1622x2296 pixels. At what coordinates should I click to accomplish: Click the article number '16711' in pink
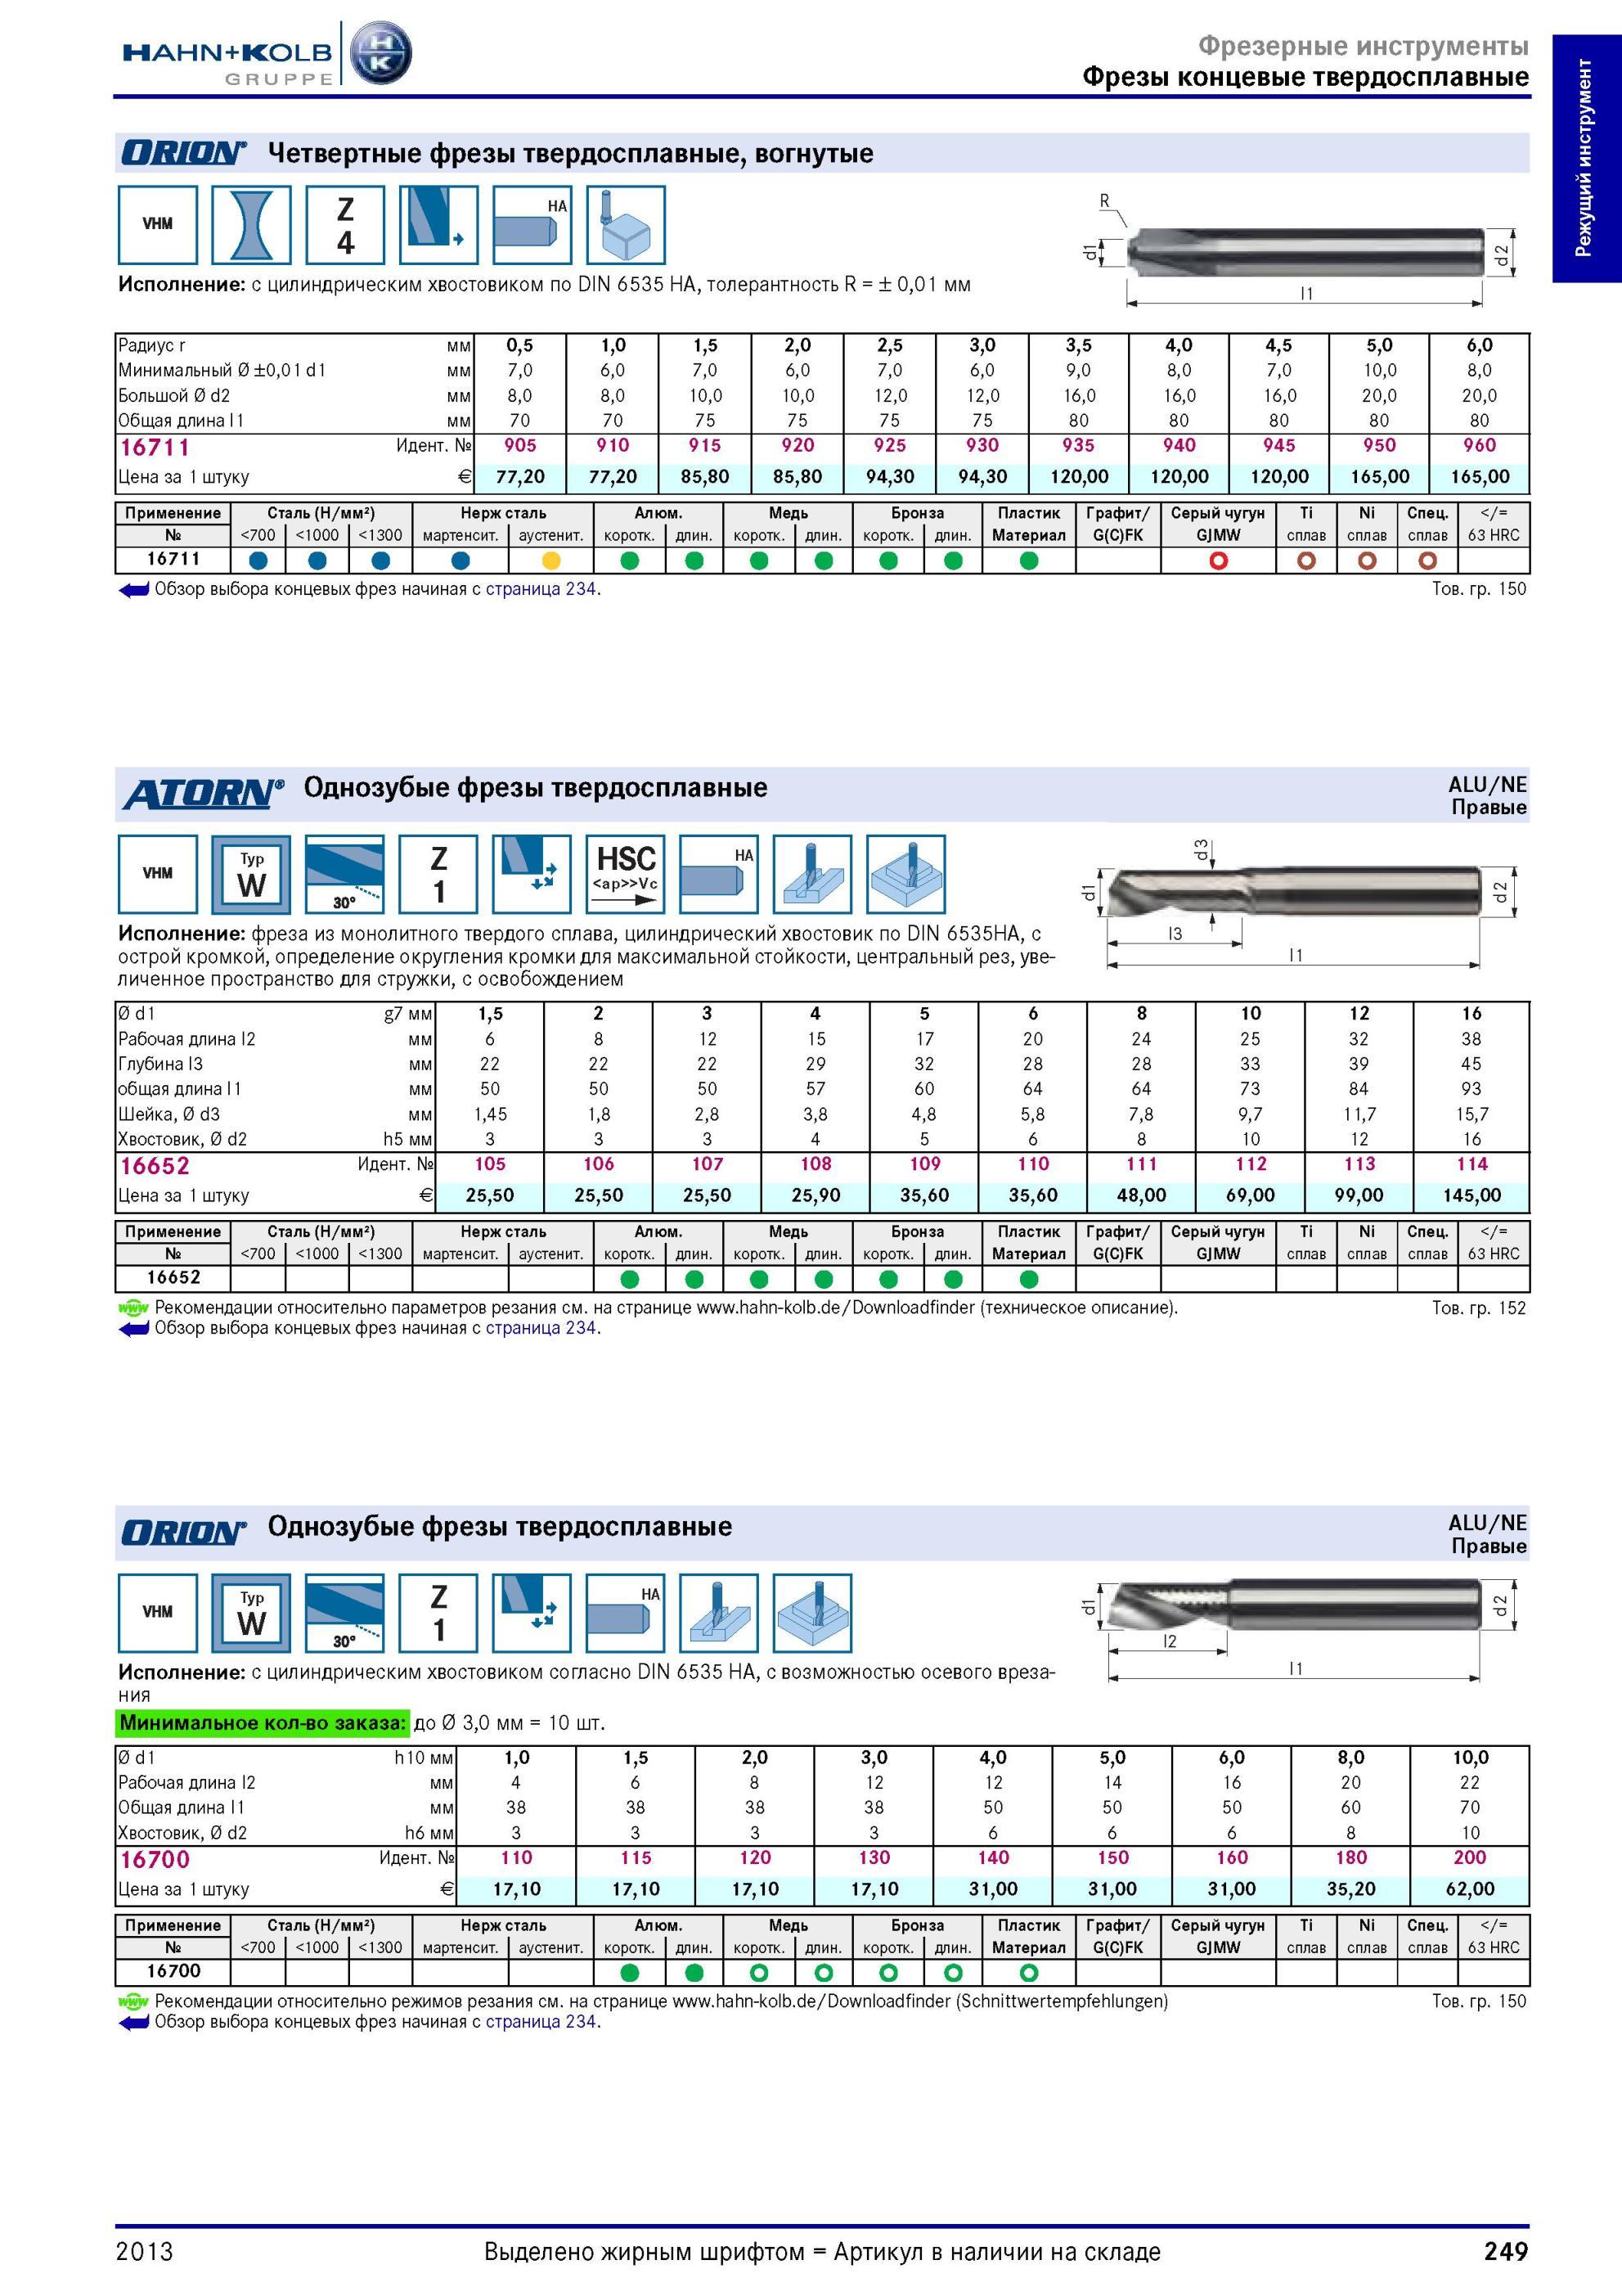[155, 447]
